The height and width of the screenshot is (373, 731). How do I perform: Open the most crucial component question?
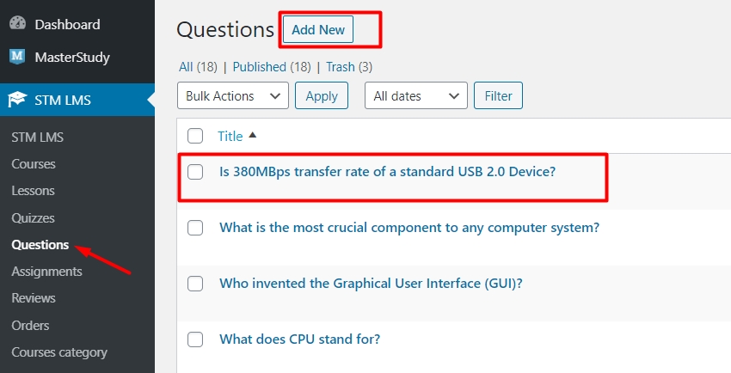409,228
